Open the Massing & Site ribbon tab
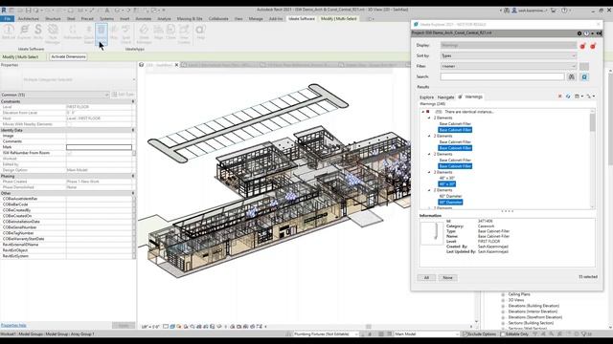Viewport: 613px width, 344px height. pos(190,19)
